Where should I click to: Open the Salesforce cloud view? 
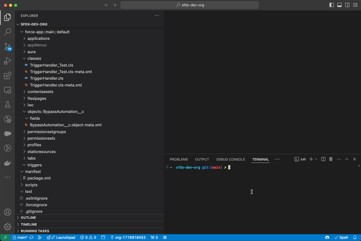8,134
